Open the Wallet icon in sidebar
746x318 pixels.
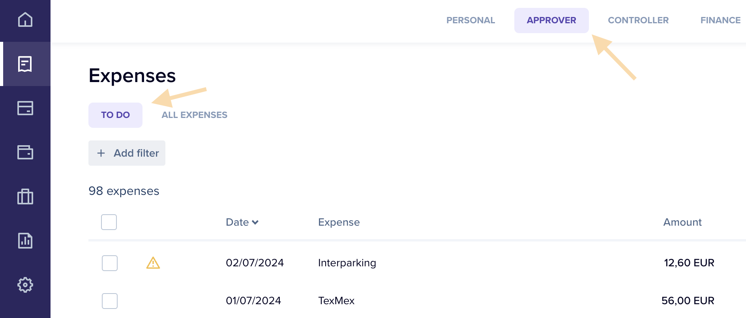pyautogui.click(x=25, y=152)
